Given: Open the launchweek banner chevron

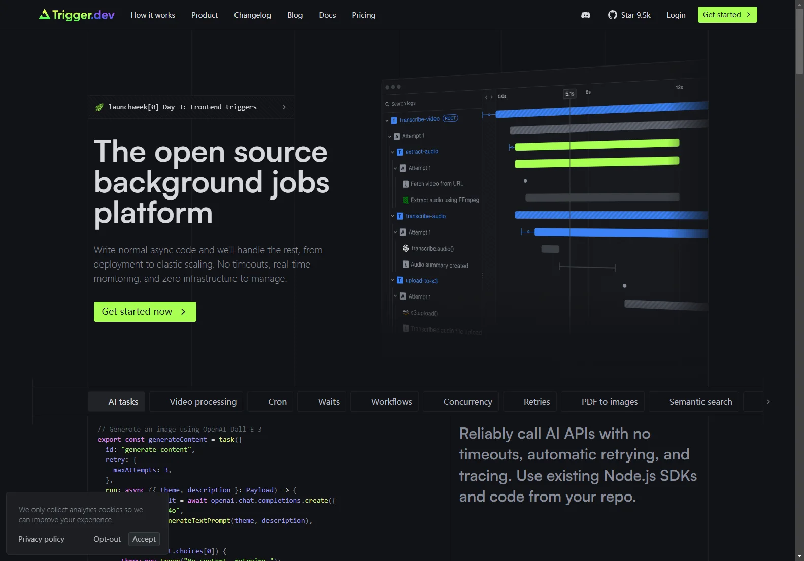Looking at the screenshot, I should [284, 107].
